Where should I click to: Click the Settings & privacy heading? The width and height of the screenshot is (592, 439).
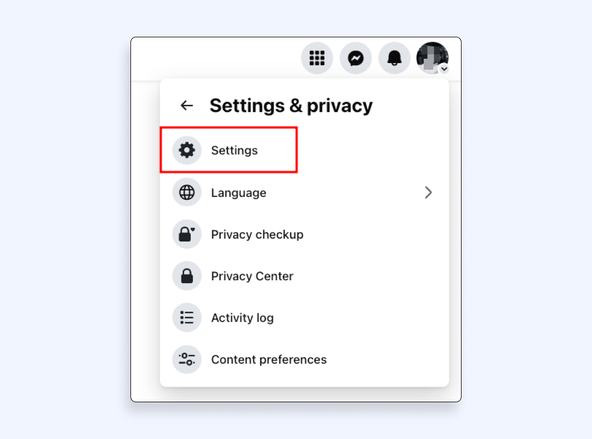pos(291,105)
